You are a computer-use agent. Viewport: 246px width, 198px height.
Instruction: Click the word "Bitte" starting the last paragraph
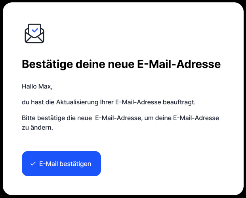[29, 118]
